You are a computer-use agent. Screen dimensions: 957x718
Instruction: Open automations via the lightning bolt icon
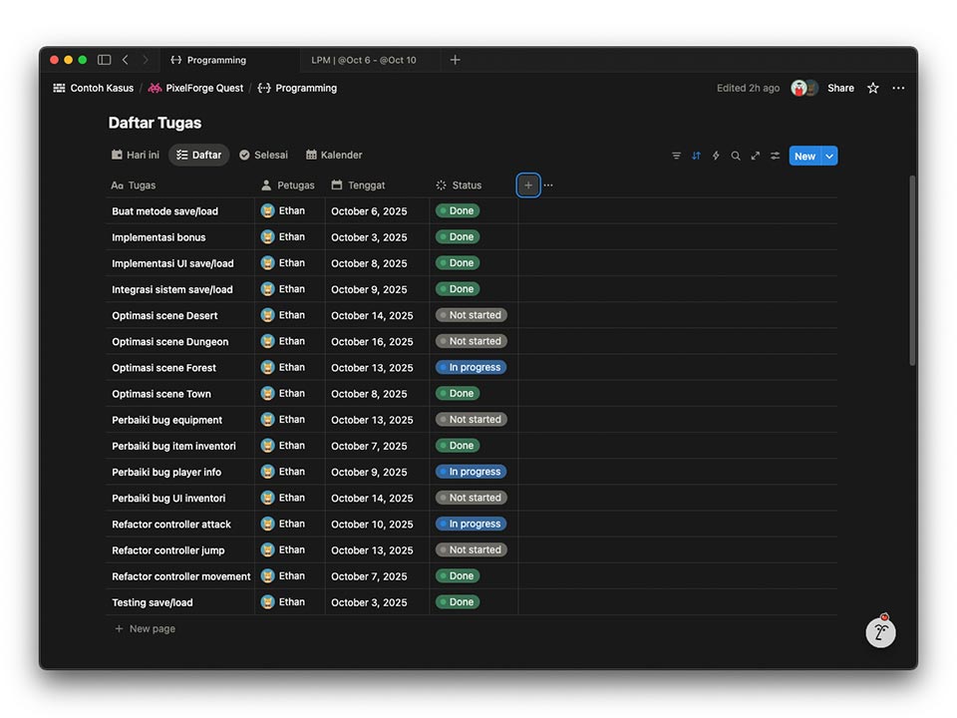pos(716,156)
